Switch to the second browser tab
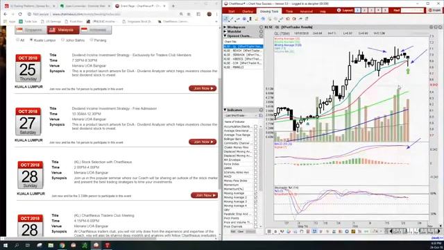 [85, 6]
